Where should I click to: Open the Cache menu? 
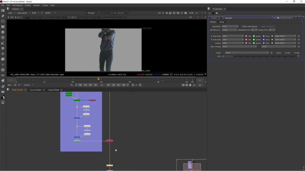click(45, 5)
